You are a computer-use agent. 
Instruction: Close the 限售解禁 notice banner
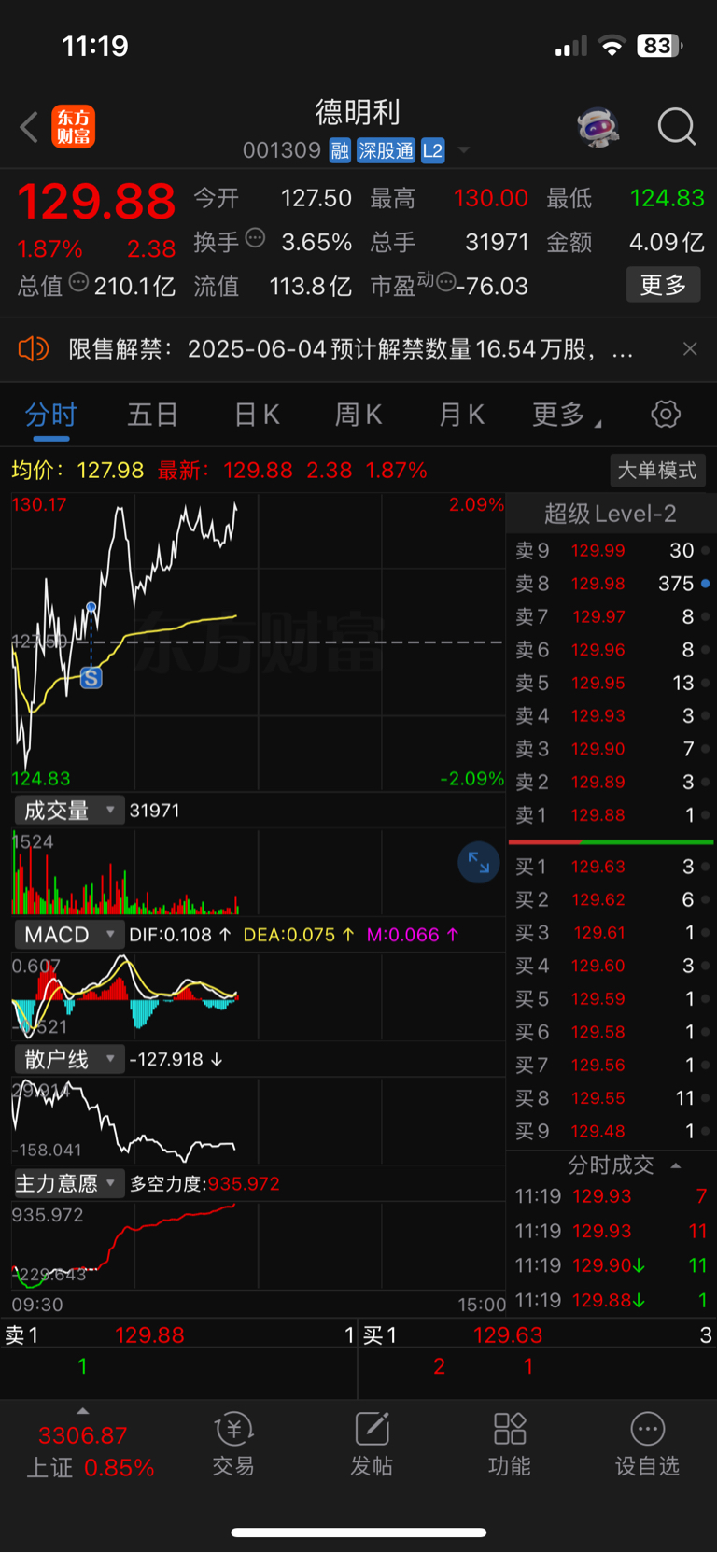pos(690,348)
